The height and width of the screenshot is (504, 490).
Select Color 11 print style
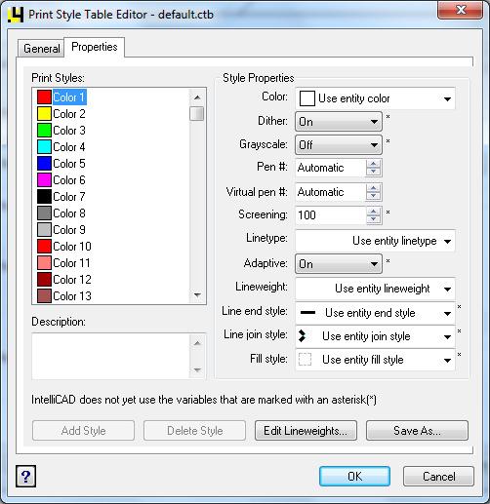click(x=71, y=263)
